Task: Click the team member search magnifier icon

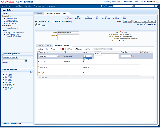Action: click(58, 56)
